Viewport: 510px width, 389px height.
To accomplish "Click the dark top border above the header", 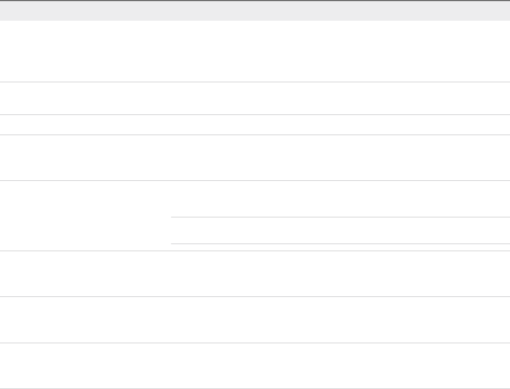I will tap(255, 1).
